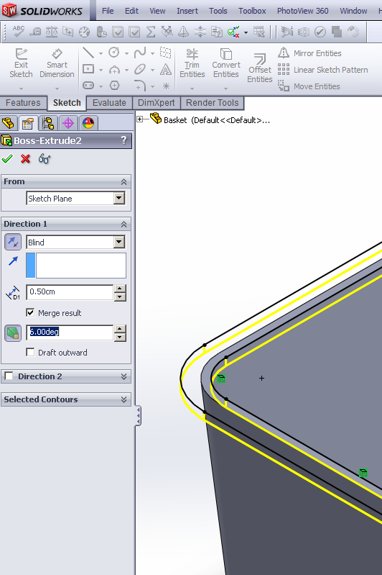Viewport: 382px width, 575px height.
Task: Expand the Selected Contours section
Action: coord(124,399)
